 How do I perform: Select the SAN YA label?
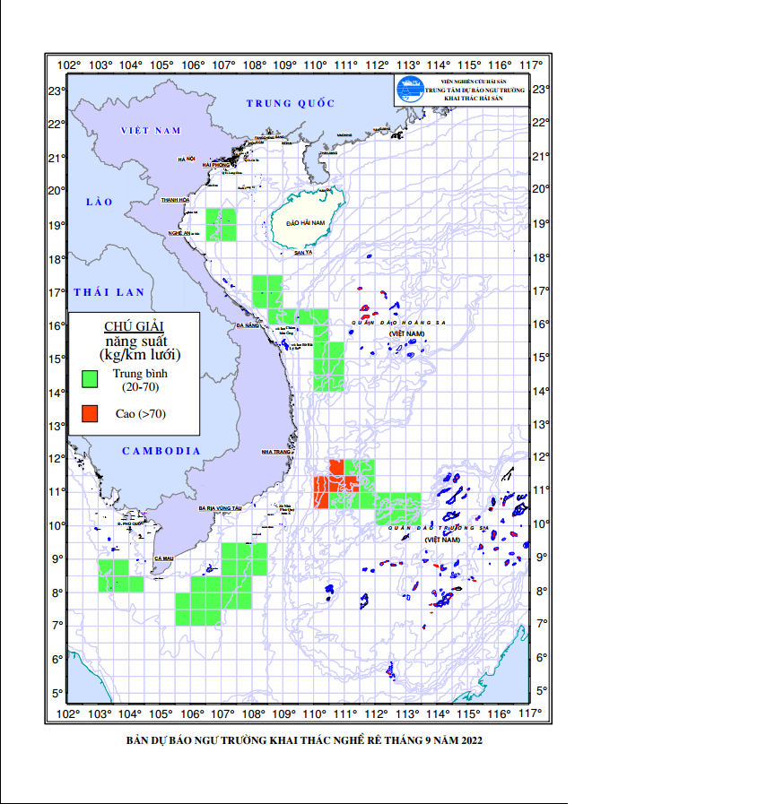click(x=303, y=252)
